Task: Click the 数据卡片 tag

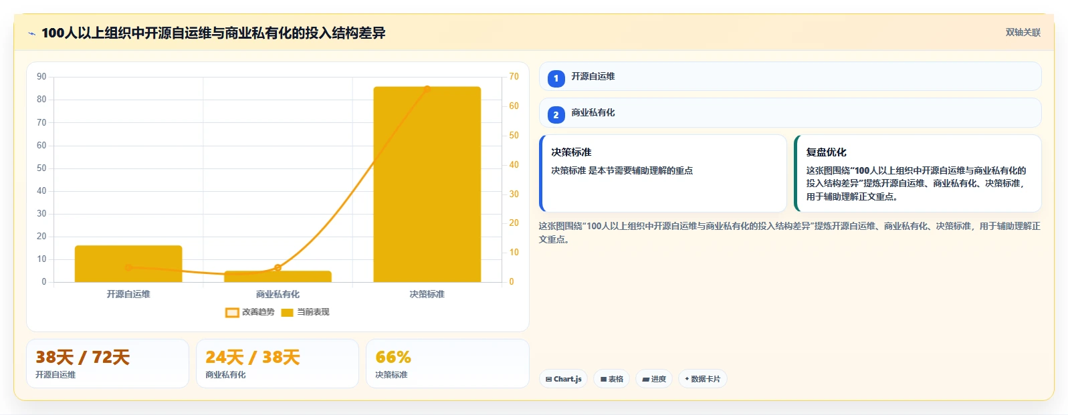Action: pyautogui.click(x=702, y=379)
